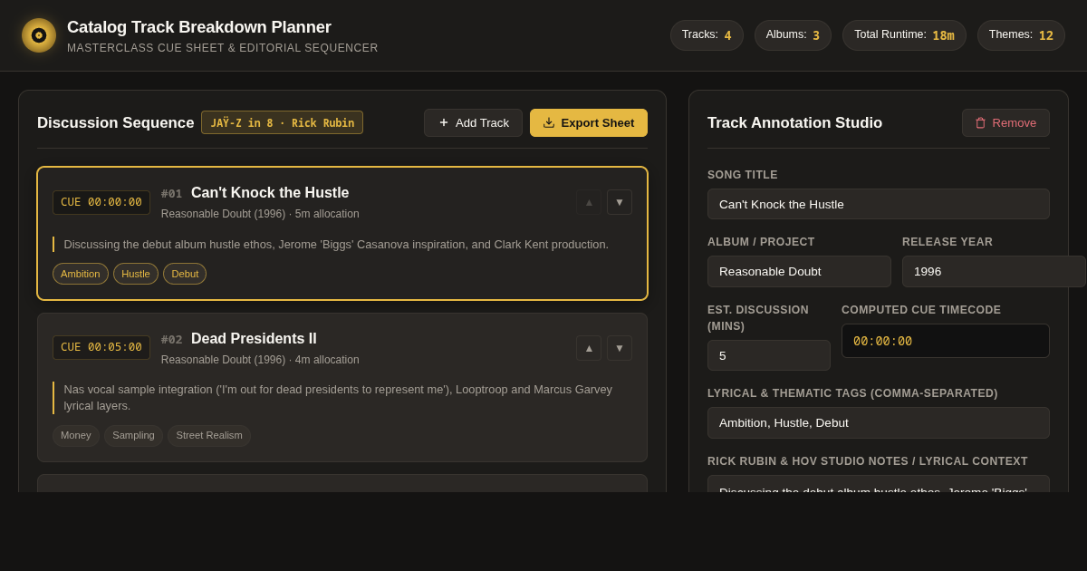
Task: Click the Money tag chip
Action: 76,436
